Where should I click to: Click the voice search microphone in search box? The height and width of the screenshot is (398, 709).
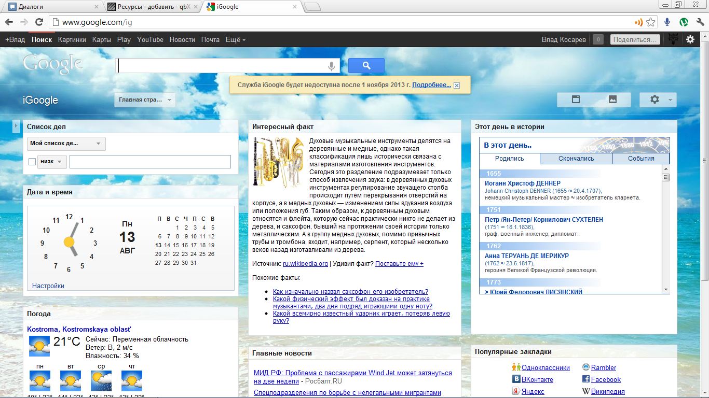pyautogui.click(x=331, y=66)
